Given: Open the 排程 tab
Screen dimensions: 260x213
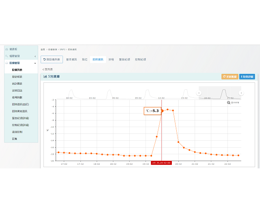Looking at the screenshot, I should (x=111, y=60).
